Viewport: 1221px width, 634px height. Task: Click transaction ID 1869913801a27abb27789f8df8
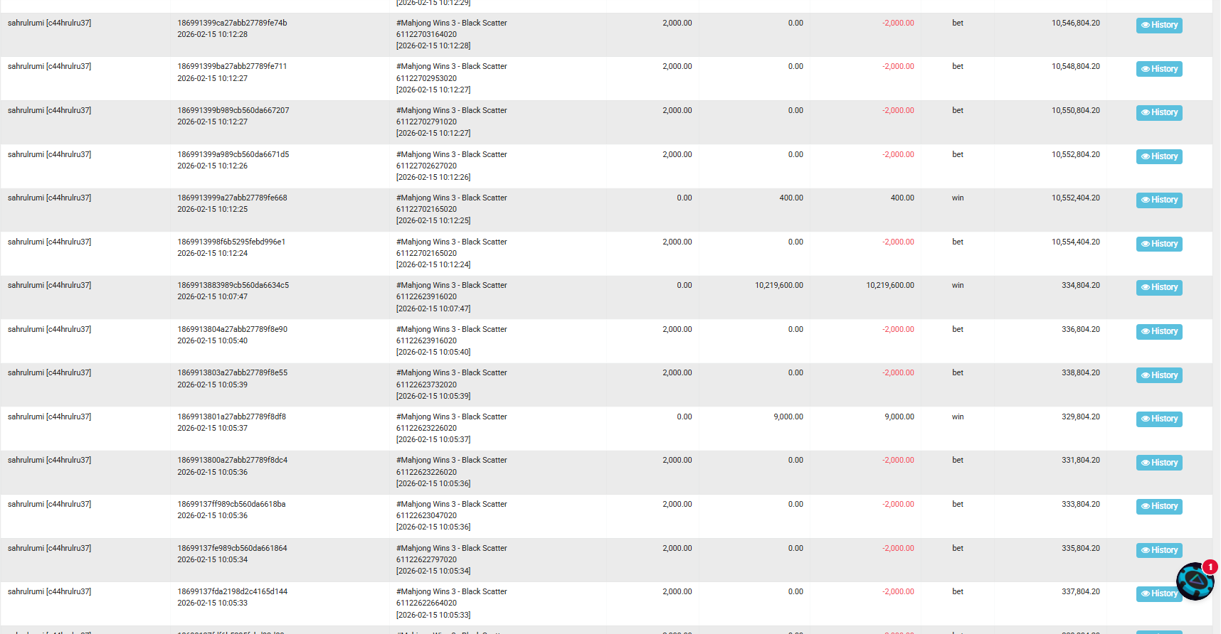[231, 417]
